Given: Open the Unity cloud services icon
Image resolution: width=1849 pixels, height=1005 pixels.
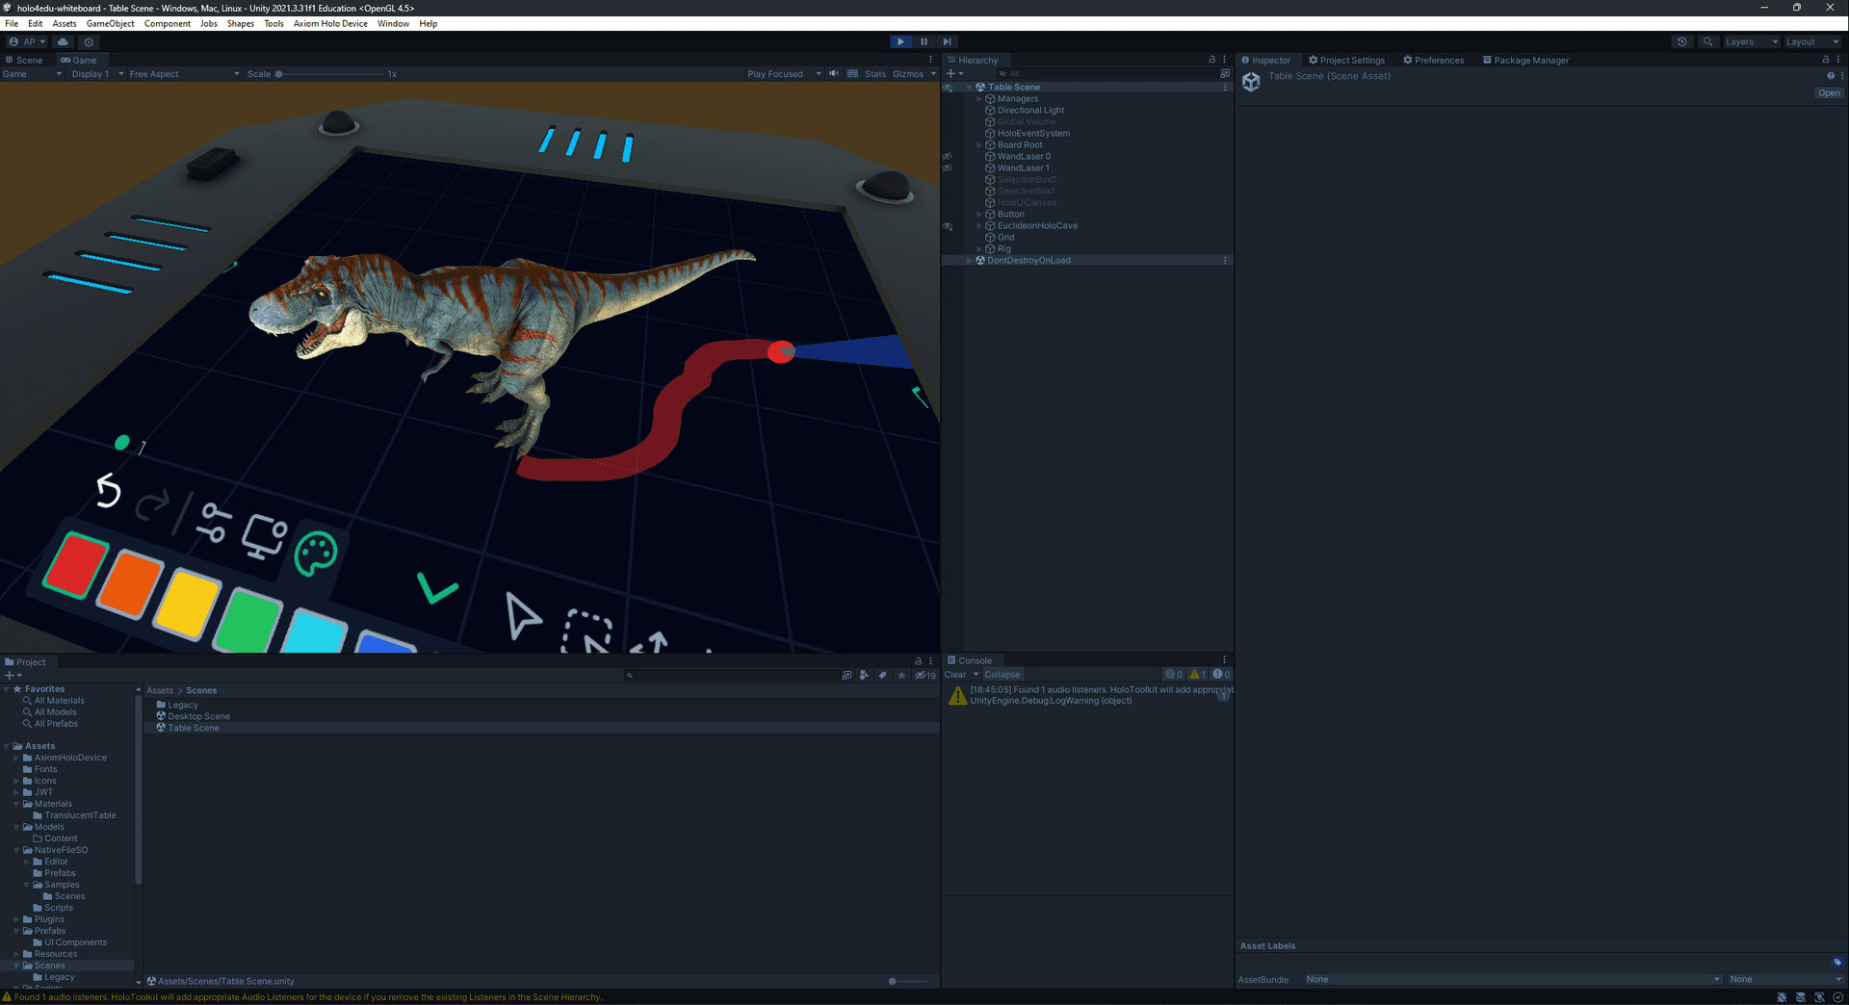Looking at the screenshot, I should [63, 41].
